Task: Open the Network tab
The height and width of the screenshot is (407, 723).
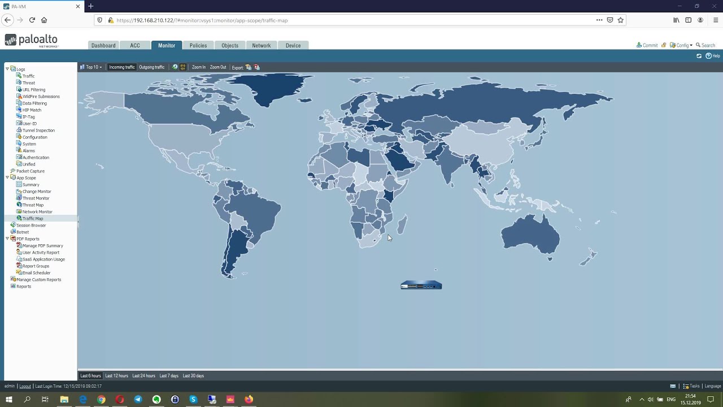Action: (262, 45)
